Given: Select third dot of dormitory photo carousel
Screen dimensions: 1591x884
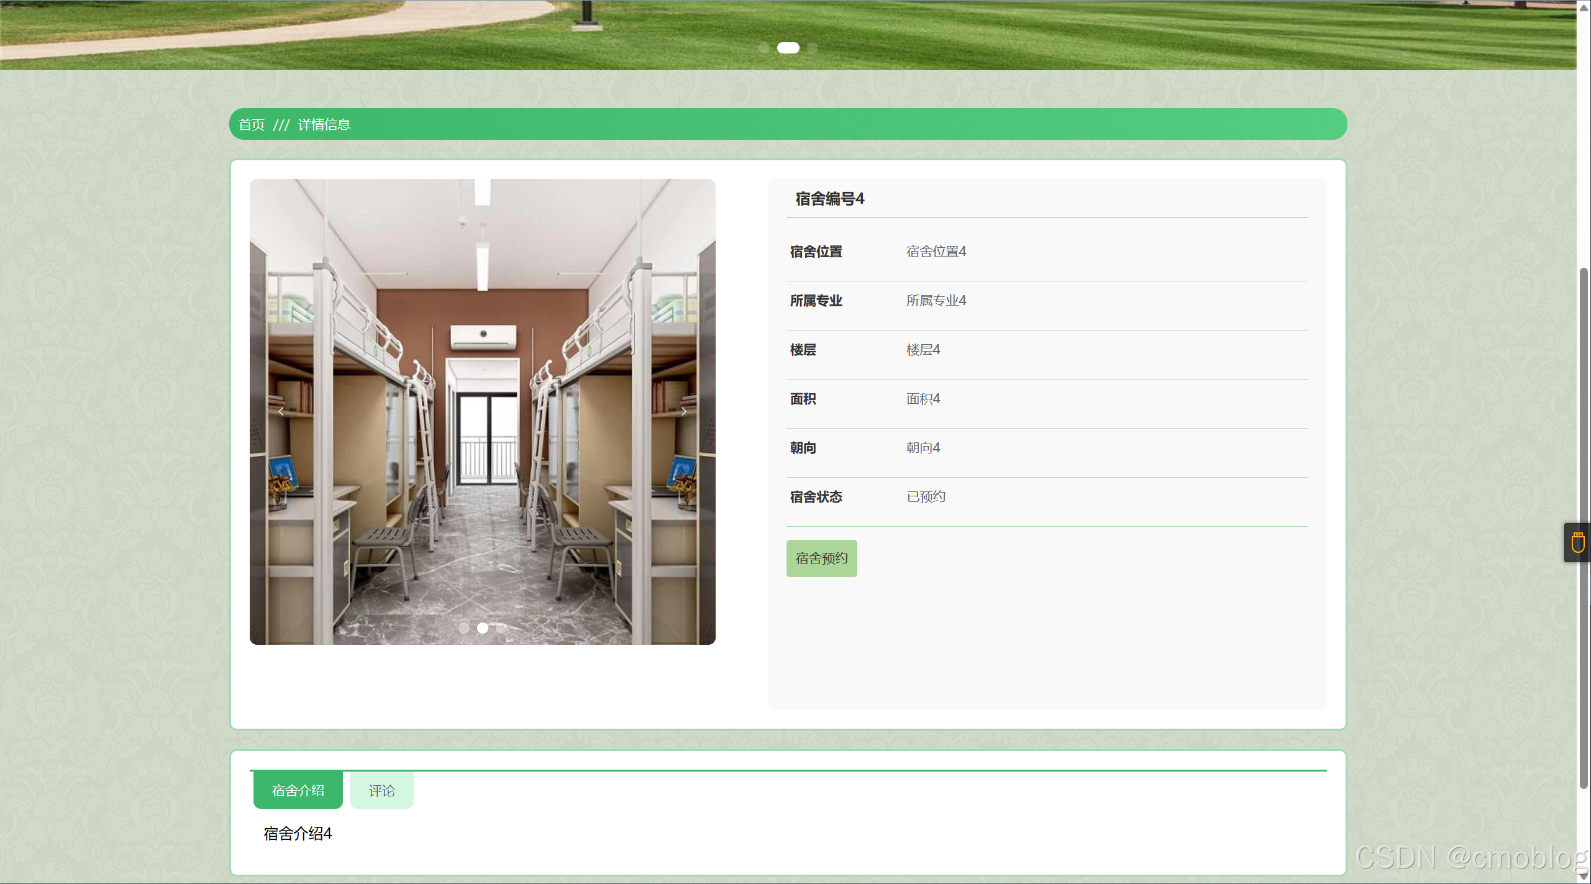Looking at the screenshot, I should point(501,628).
